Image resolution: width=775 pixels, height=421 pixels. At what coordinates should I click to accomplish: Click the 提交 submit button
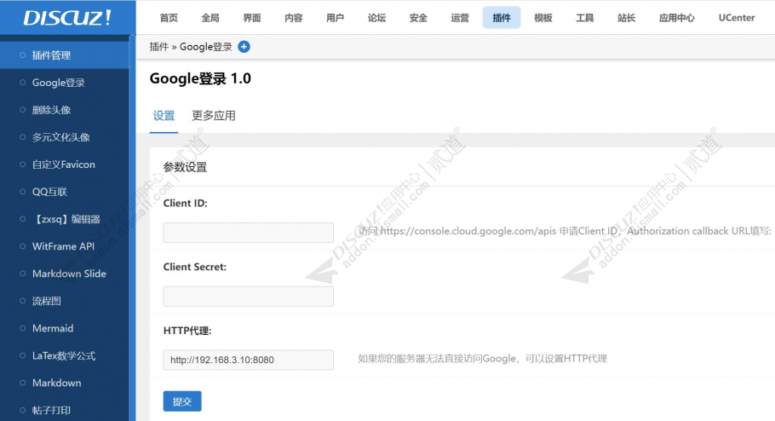pos(182,401)
